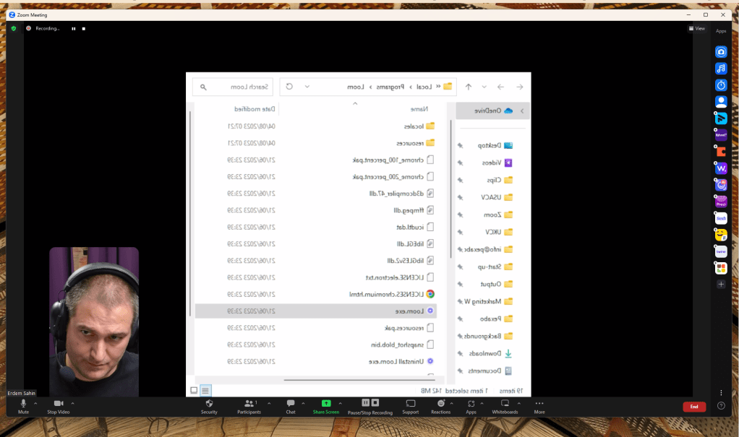The width and height of the screenshot is (739, 437).
Task: Open the Participants panel
Action: coord(249,407)
